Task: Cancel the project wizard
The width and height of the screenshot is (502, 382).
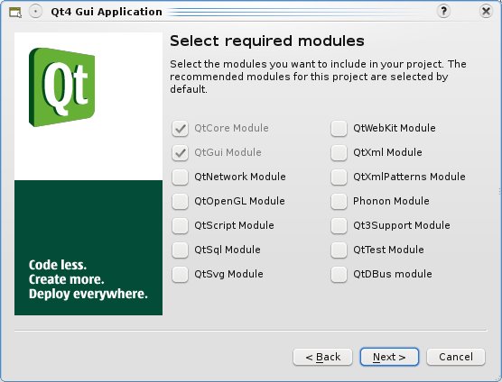Action: click(x=456, y=357)
